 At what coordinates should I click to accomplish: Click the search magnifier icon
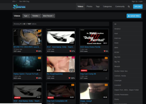129,7
